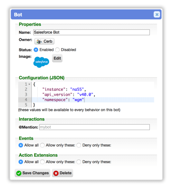The height and width of the screenshot is (188, 172).
Task: Choose Allow only these under Action Extensions
Action: pyautogui.click(x=42, y=162)
